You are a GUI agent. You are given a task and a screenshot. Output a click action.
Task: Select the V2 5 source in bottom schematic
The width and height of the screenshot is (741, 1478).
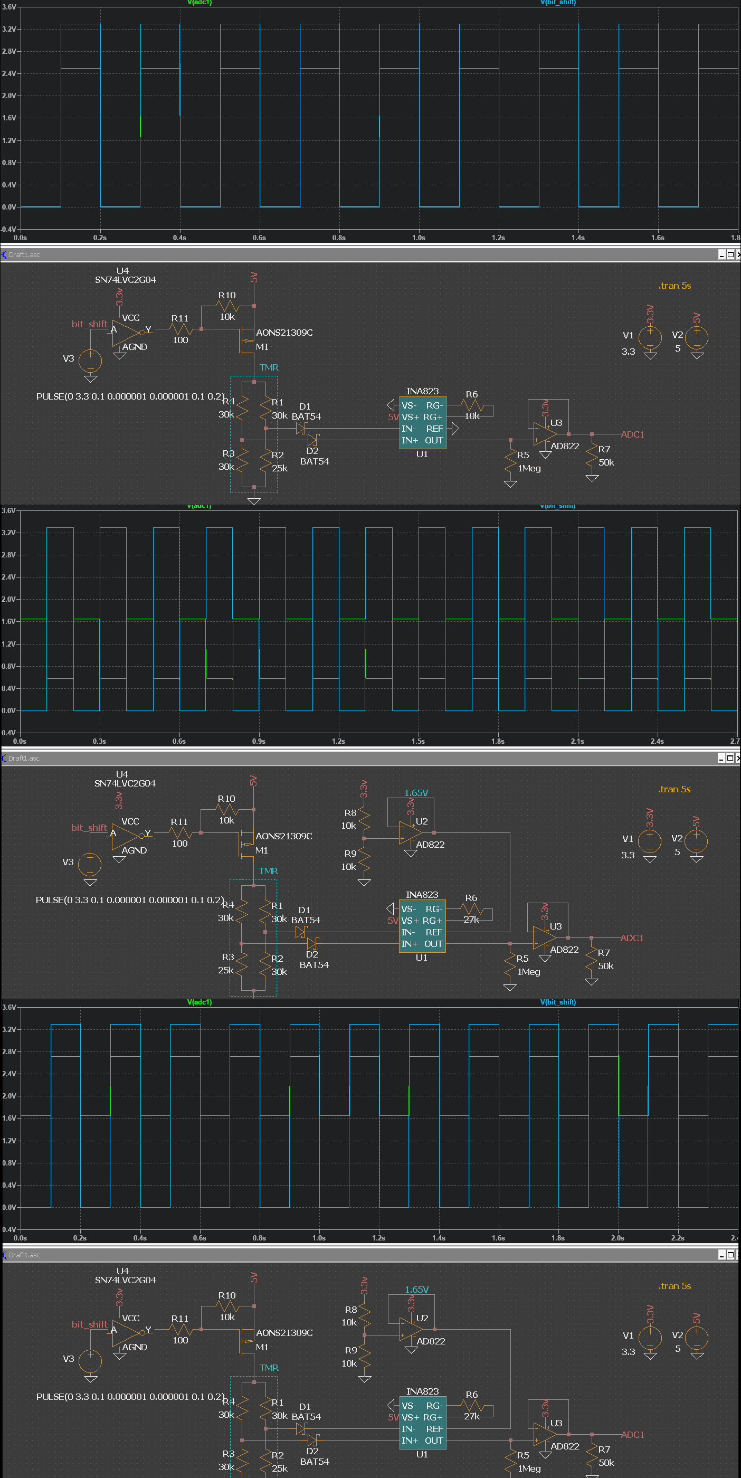pos(697,1338)
